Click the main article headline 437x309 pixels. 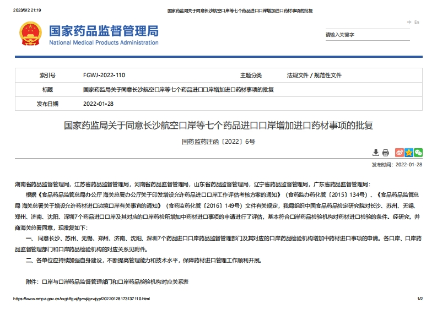tap(218, 126)
